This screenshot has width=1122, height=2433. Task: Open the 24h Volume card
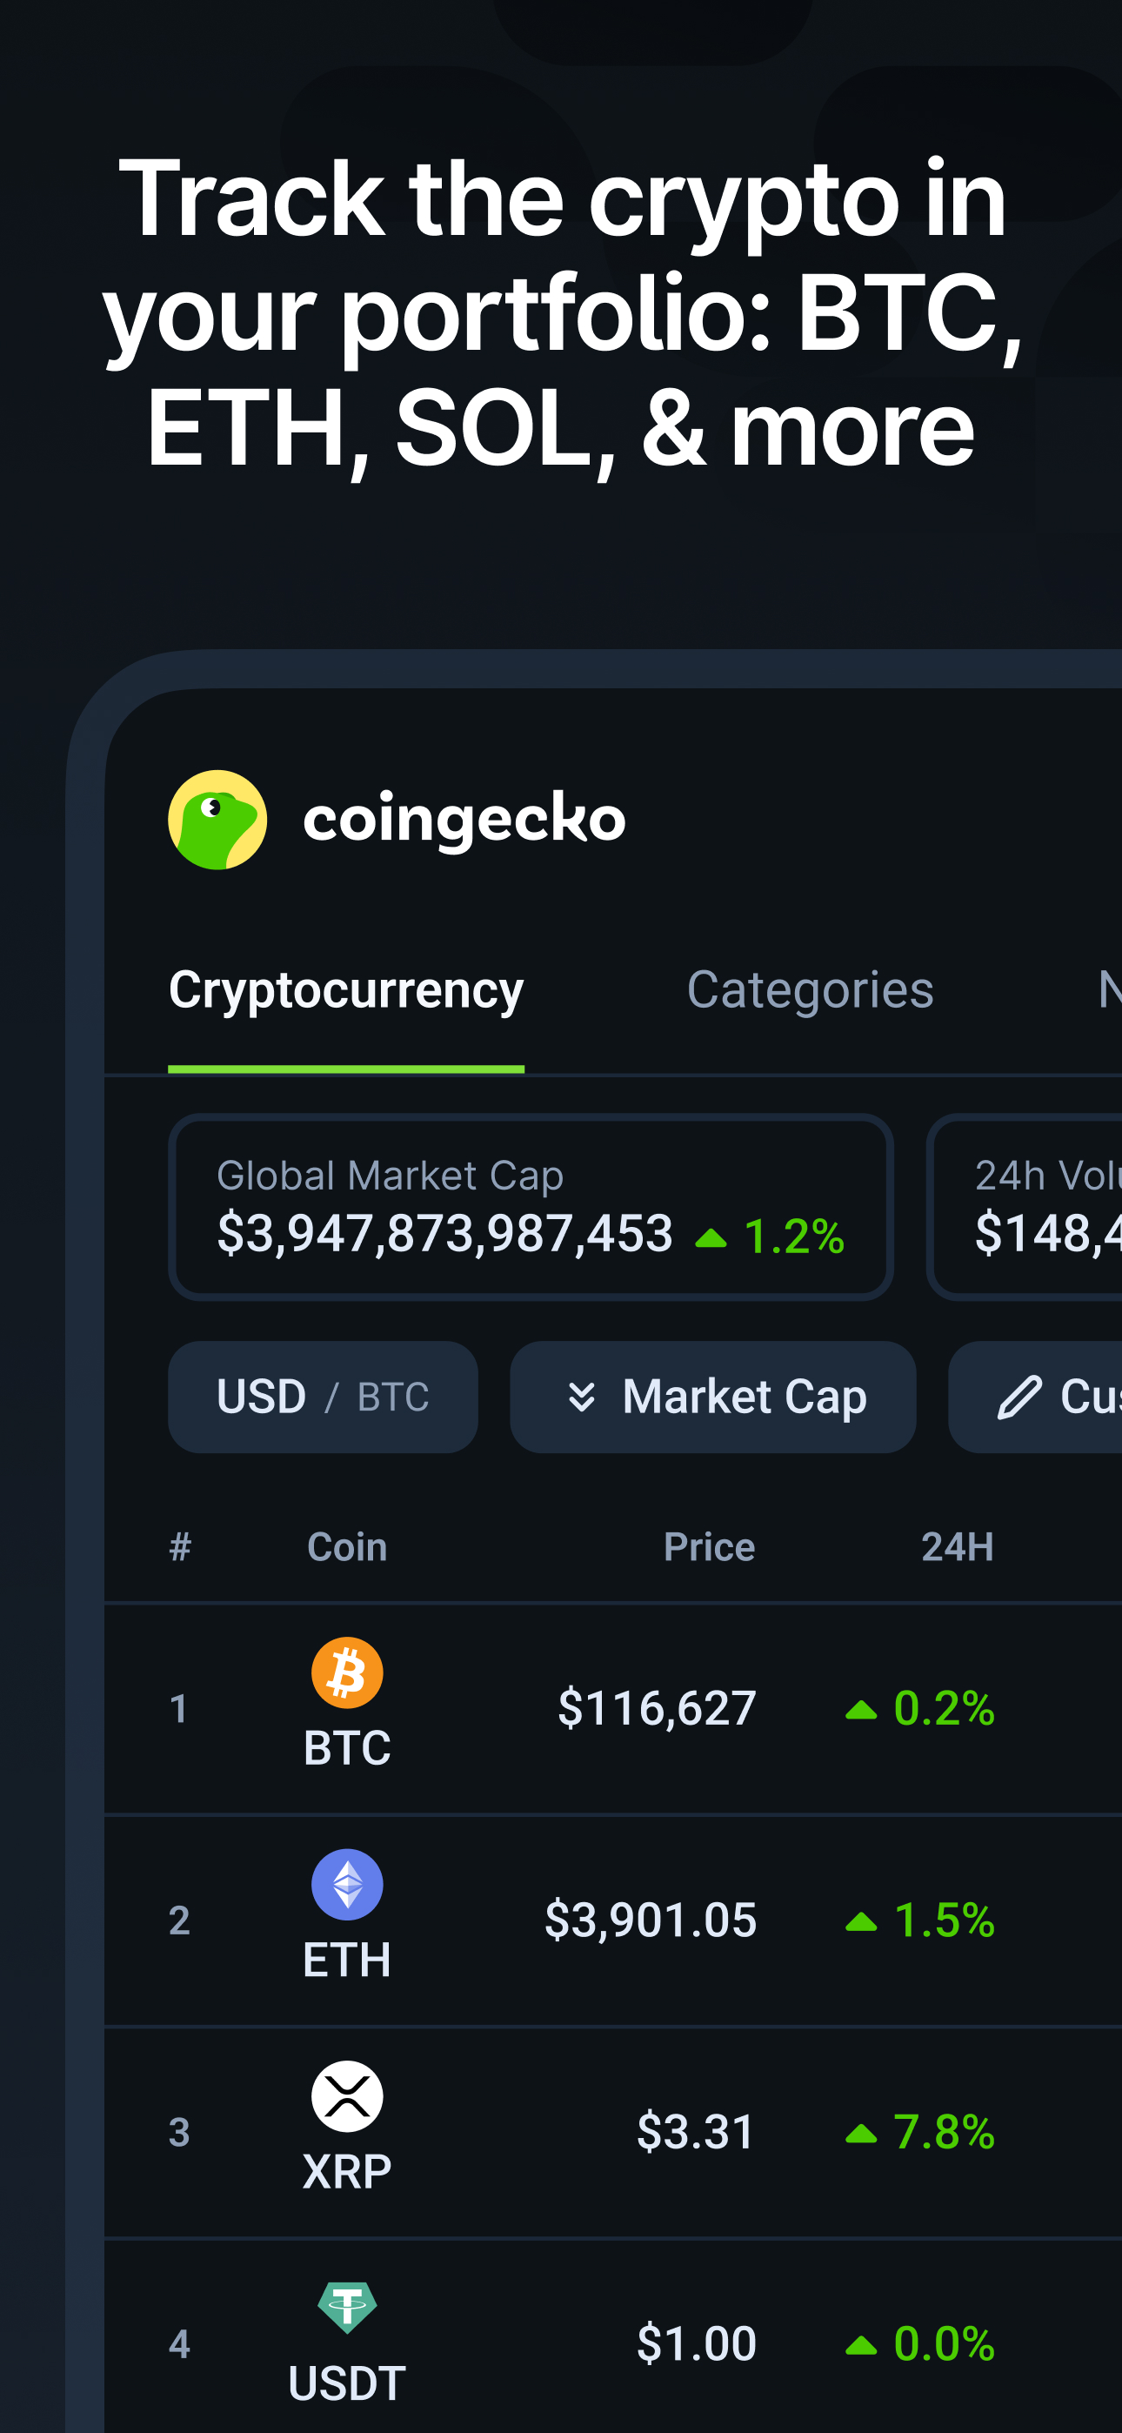(1030, 1207)
